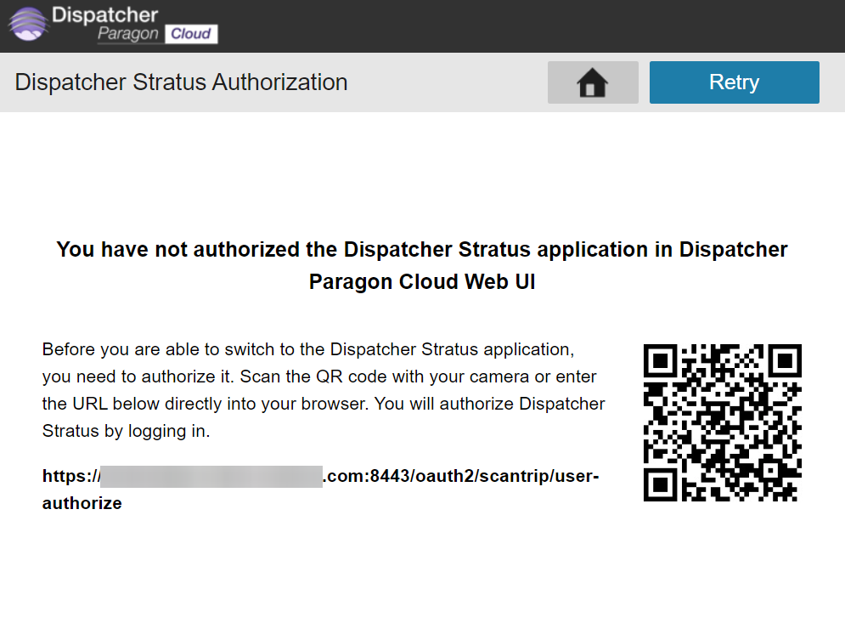Click the Dispatcher Stratus Authorization page title
This screenshot has width=845, height=634.
click(181, 82)
